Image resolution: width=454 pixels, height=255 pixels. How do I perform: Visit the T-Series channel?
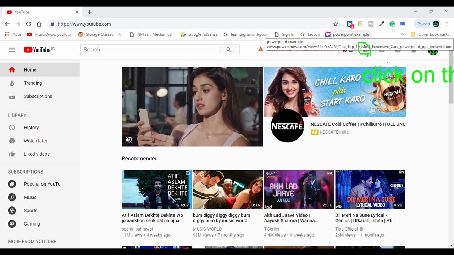[272, 229]
